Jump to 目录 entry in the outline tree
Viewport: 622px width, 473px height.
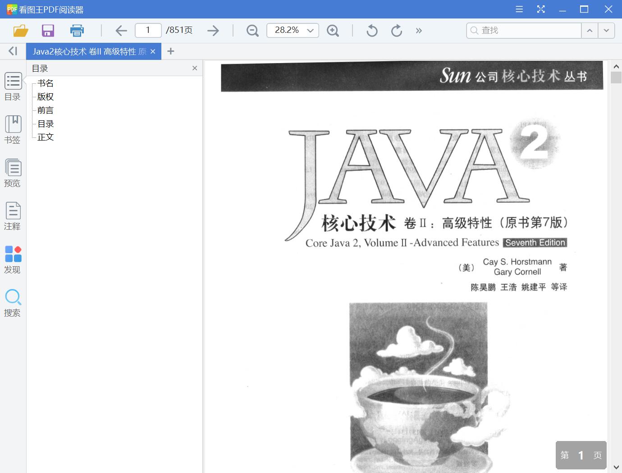coord(46,124)
